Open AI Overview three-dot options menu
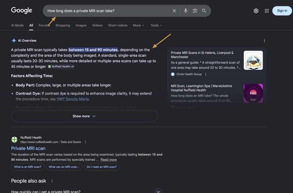The image size is (293, 193). [264, 41]
